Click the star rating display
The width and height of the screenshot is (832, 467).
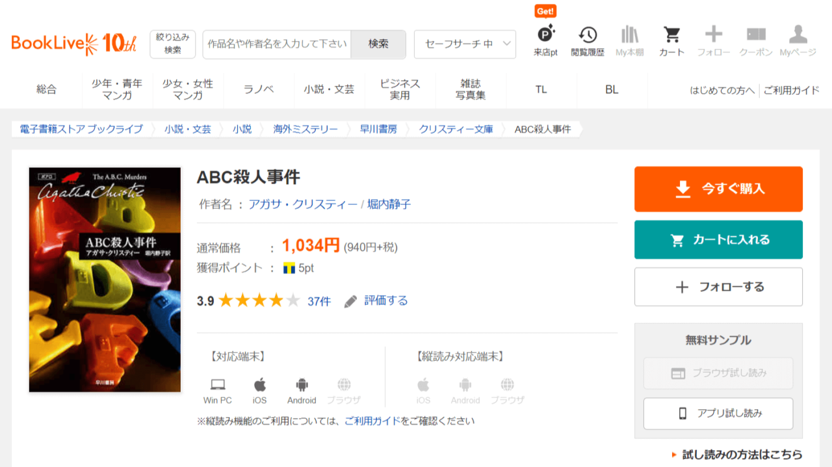259,300
